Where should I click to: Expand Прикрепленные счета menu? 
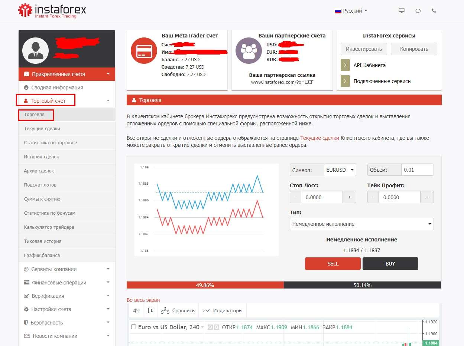67,74
